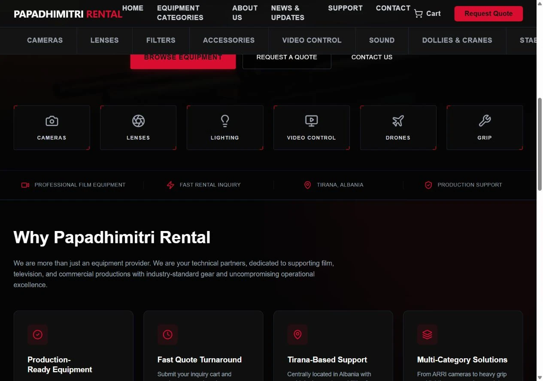Click the 'Production Support' text
Image resolution: width=543 pixels, height=381 pixels.
point(470,185)
